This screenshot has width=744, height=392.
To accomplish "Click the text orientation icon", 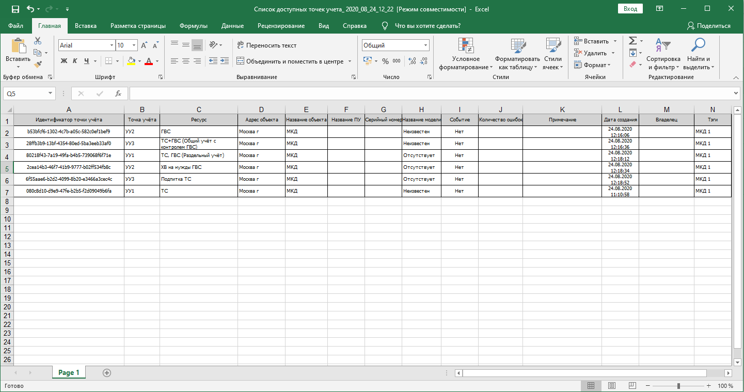I will (213, 45).
